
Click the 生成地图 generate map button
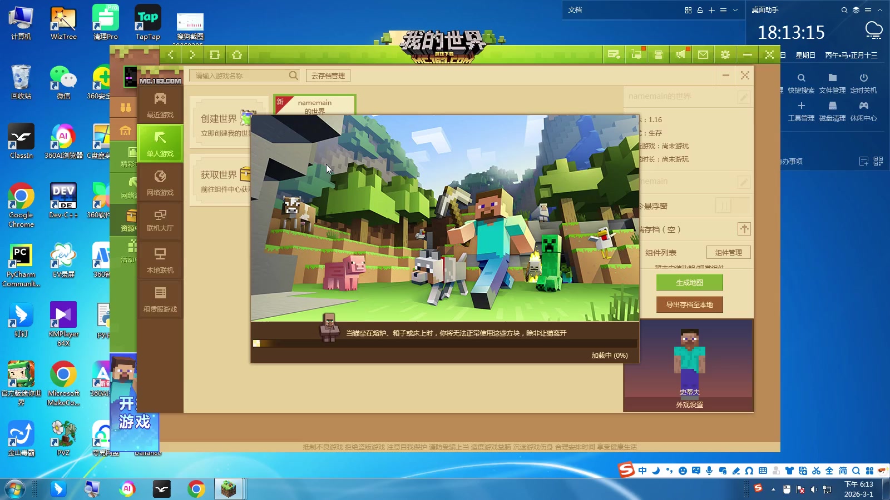tap(689, 282)
